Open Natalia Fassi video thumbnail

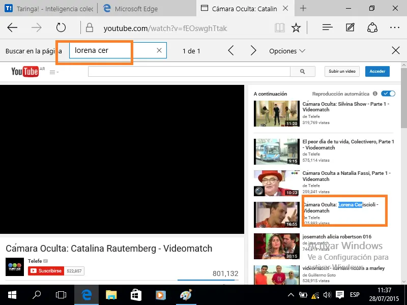tap(276, 183)
